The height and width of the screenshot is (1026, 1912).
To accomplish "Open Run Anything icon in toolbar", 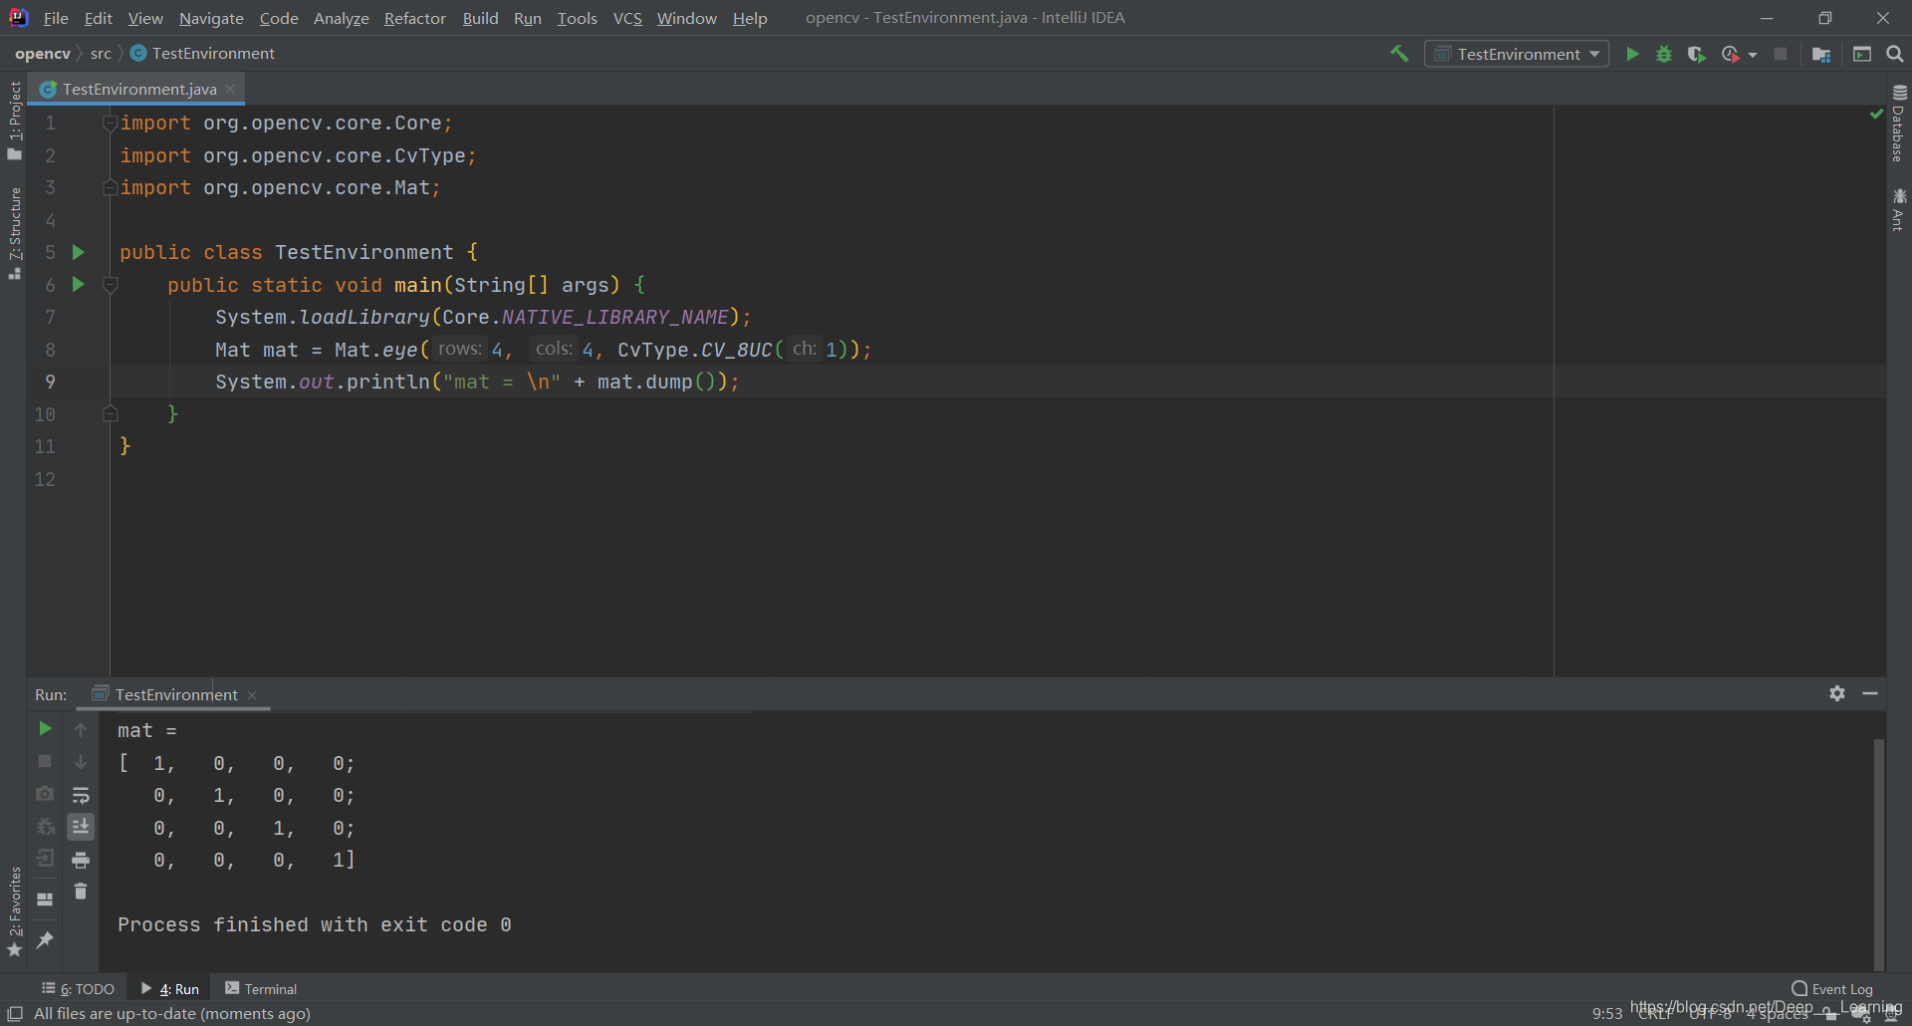I will click(x=1862, y=54).
